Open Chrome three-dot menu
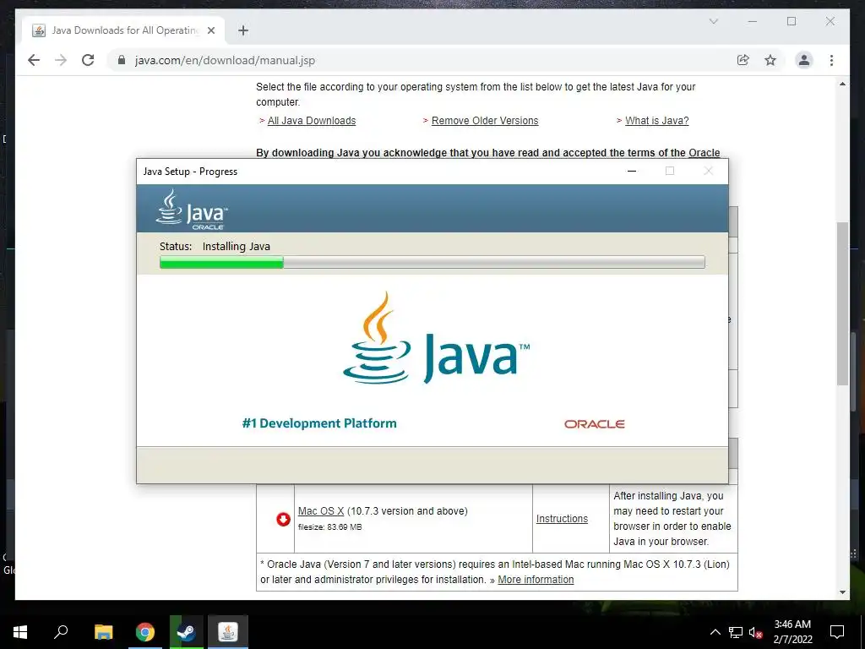This screenshot has height=649, width=865. [x=831, y=60]
